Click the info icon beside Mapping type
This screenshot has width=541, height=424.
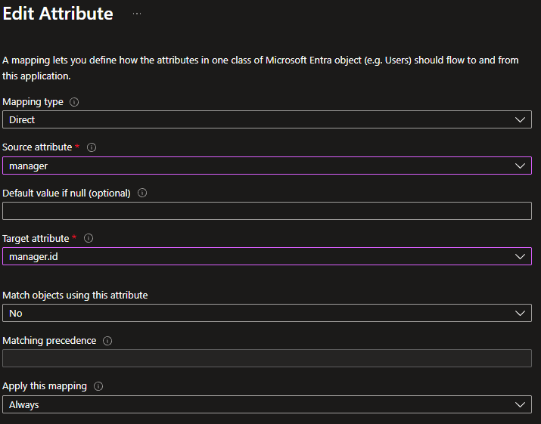click(x=74, y=102)
